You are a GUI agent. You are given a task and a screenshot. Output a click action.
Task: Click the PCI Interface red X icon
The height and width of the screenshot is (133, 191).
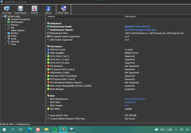(48, 66)
